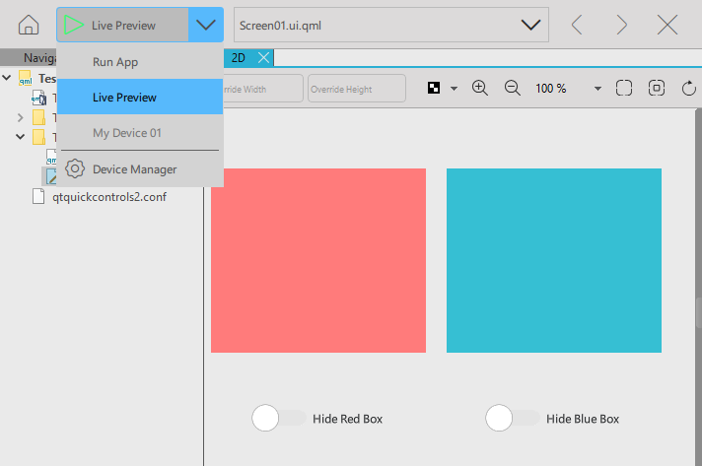Zoom the screen to fit all content

coord(624,88)
